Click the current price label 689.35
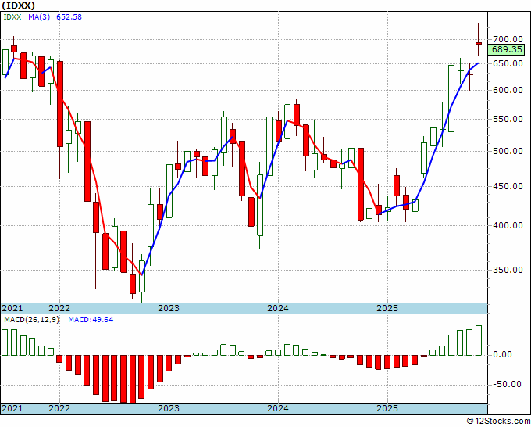531x427 pixels. point(506,49)
